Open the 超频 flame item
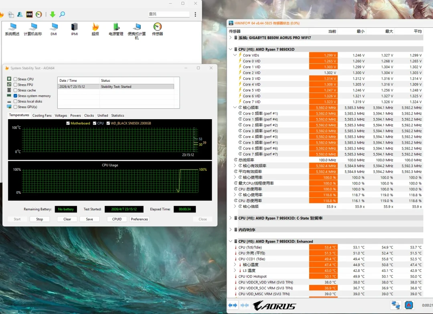This screenshot has width=433, height=314. [x=95, y=30]
